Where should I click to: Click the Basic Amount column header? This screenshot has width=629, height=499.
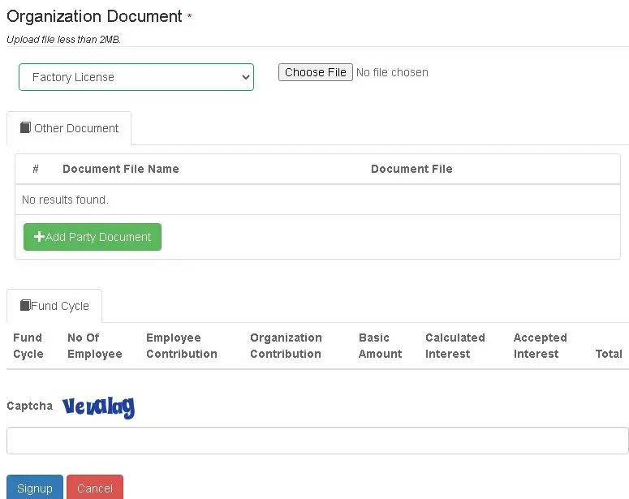pos(381,346)
